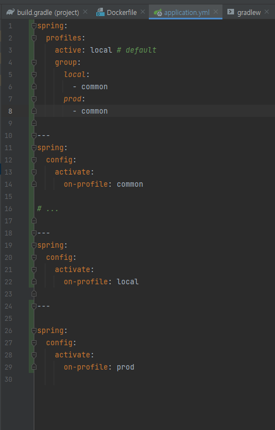The image size is (275, 430).
Task: Switch to the build.gradle (project) tab
Action: (x=48, y=12)
